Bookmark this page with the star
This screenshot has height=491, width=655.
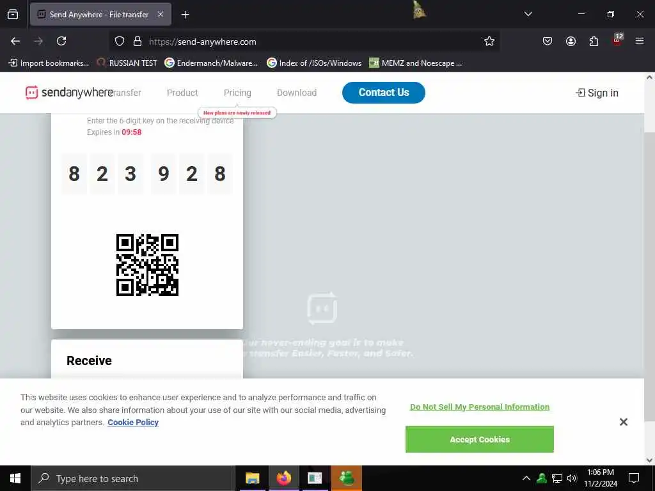point(489,41)
